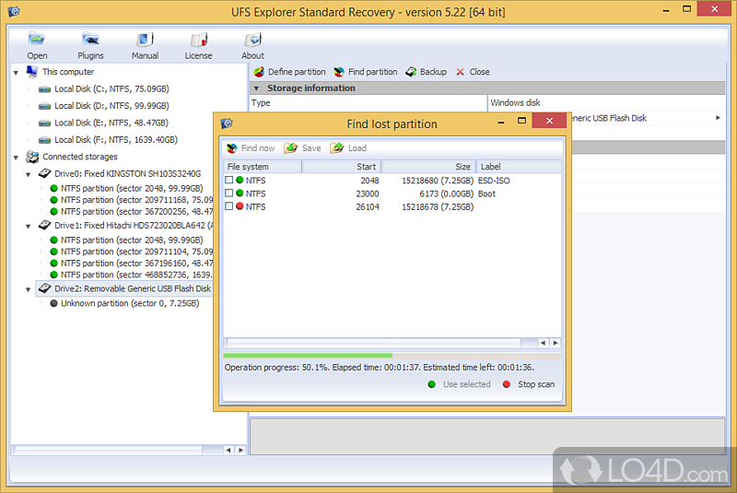Click the Backup label button

pos(433,72)
